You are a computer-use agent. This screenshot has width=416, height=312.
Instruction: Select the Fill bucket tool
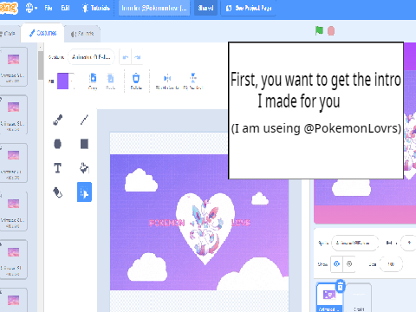pyautogui.click(x=84, y=168)
